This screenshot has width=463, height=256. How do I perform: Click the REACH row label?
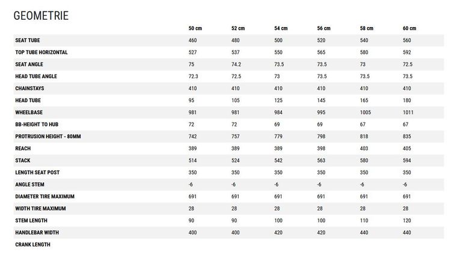coord(23,148)
